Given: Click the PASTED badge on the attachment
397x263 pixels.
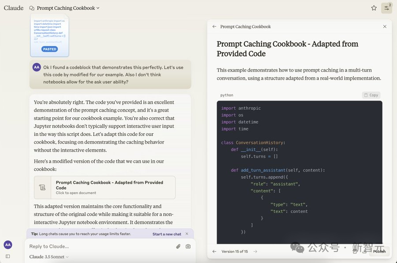Looking at the screenshot, I should pos(49,49).
